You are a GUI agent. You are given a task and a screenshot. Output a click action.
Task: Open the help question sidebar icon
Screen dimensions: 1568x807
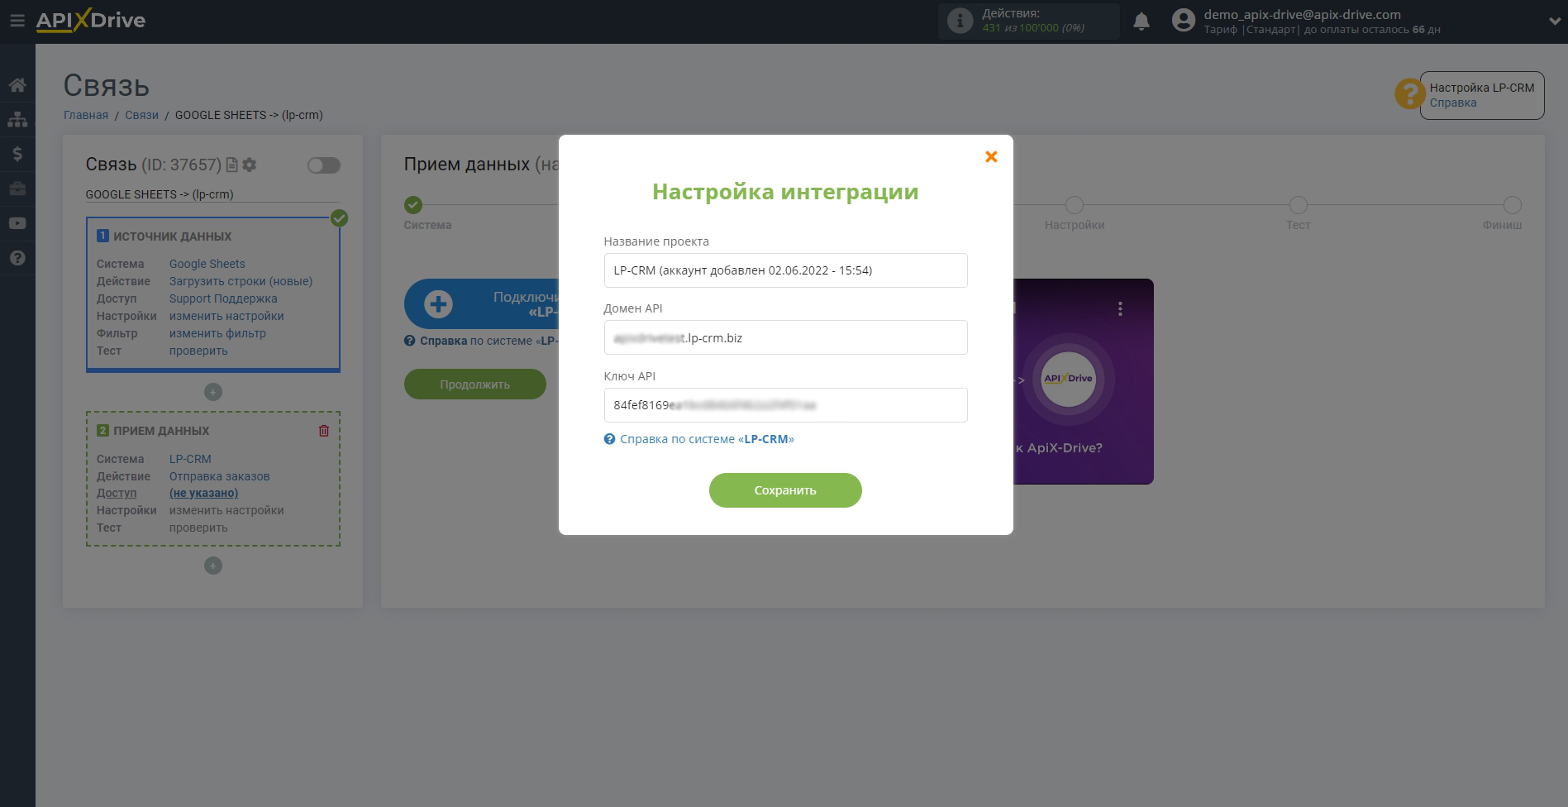(17, 258)
